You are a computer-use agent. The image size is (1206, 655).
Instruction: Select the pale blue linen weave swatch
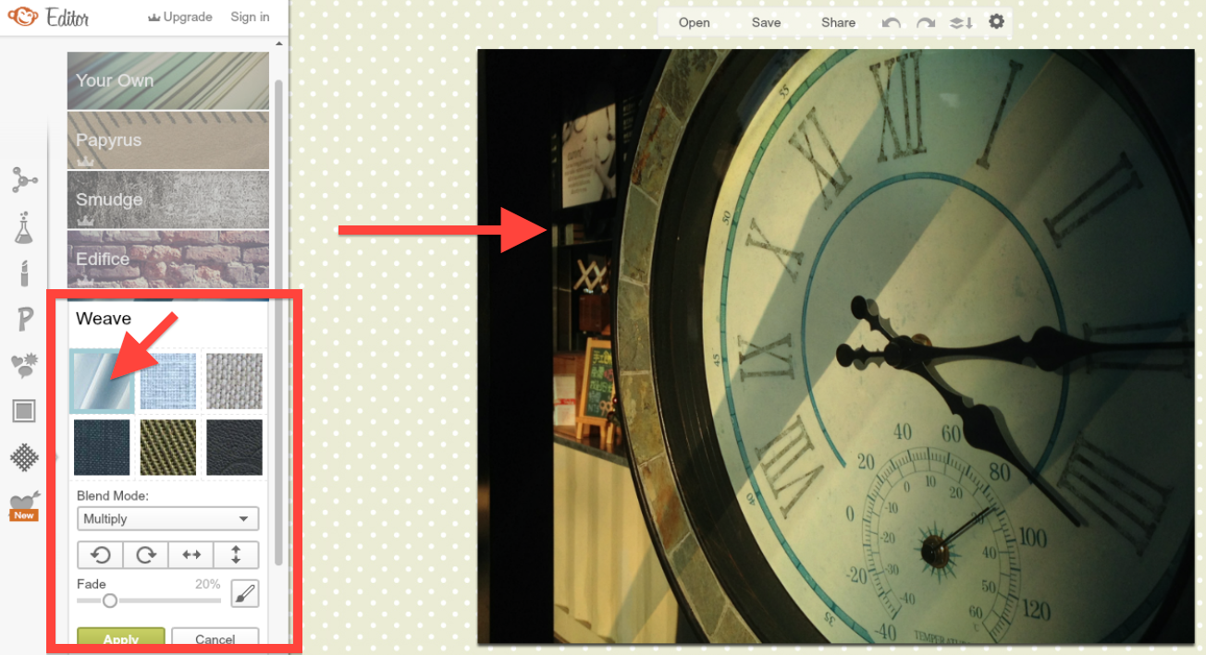[167, 381]
